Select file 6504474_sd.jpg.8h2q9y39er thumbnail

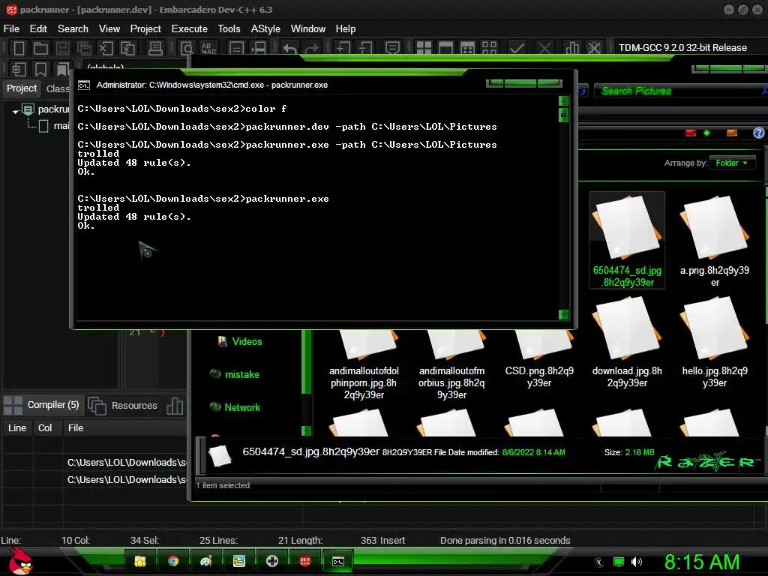[627, 240]
